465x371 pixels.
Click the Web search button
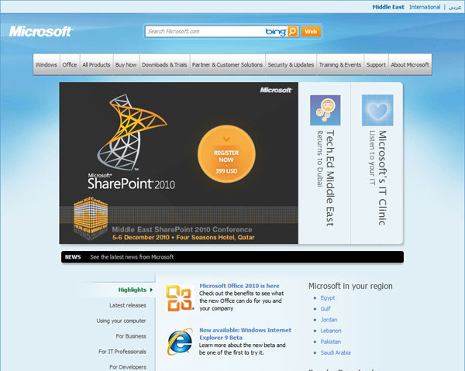point(311,32)
